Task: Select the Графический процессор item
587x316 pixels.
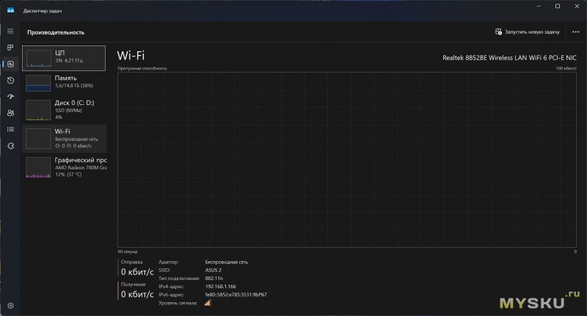Action: (x=64, y=166)
